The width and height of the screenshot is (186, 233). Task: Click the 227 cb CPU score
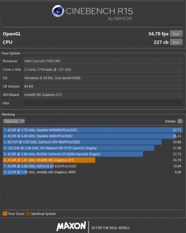tap(161, 42)
